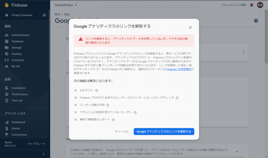This screenshot has height=158, width=268.
Task: Open Database in the sidebar
Action: 18,41
